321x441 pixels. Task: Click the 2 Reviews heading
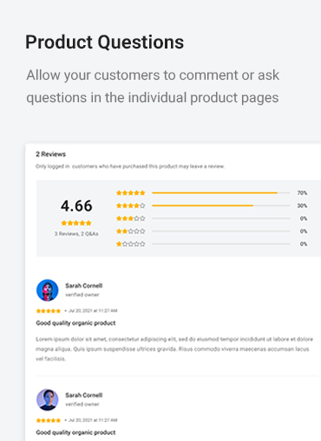pyautogui.click(x=50, y=154)
